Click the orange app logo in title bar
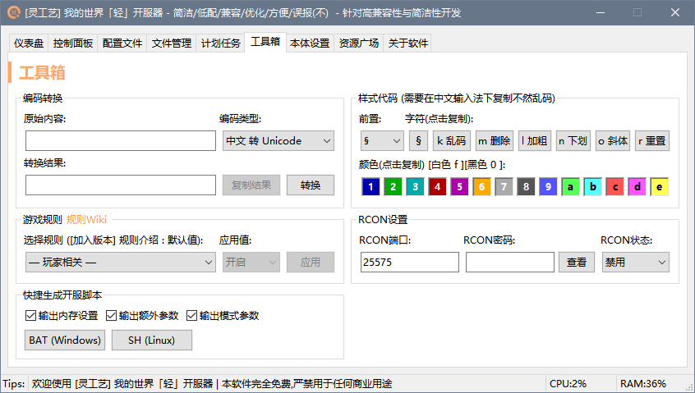 click(x=14, y=12)
